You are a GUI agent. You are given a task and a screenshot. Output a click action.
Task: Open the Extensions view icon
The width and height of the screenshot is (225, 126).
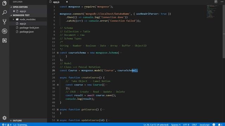tap(5, 41)
